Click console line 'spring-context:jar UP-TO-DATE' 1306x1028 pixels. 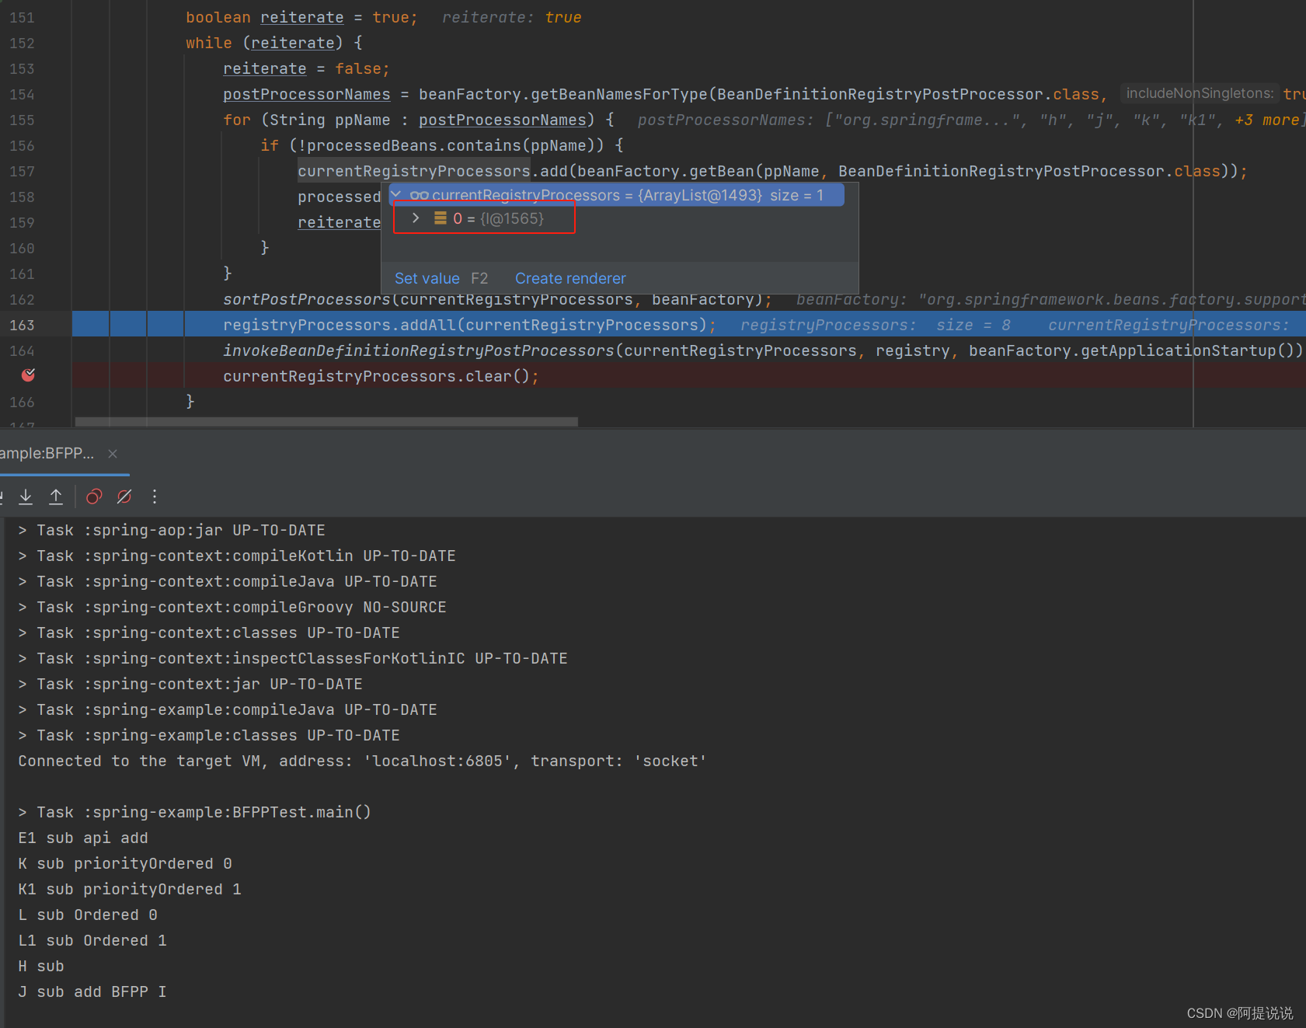190,684
